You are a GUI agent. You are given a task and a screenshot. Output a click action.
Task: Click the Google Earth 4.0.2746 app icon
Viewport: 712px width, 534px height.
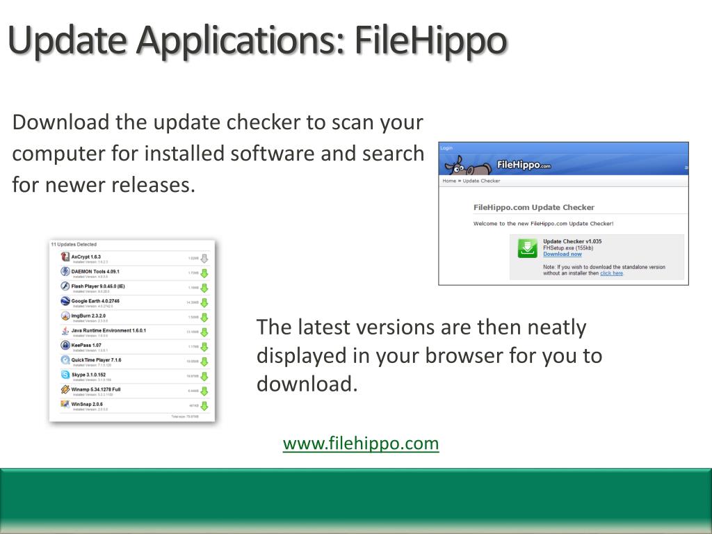pyautogui.click(x=65, y=301)
